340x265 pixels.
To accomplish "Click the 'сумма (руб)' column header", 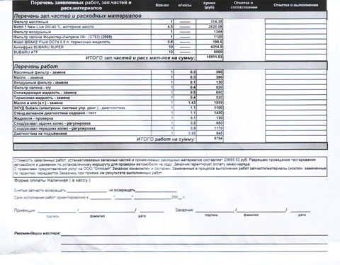I will tap(209, 5).
